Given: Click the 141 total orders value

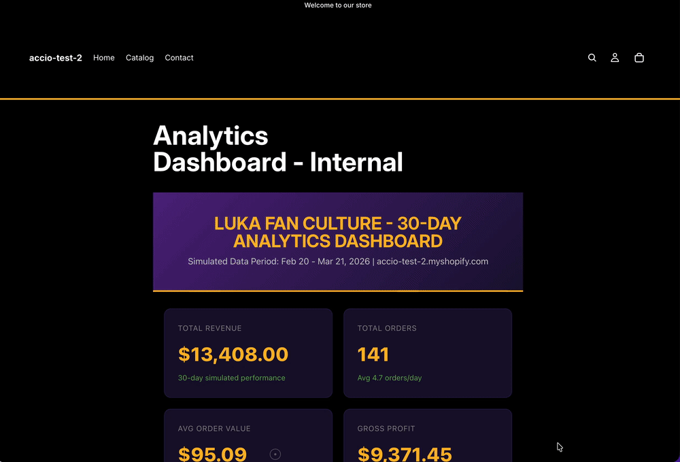Looking at the screenshot, I should pos(373,354).
